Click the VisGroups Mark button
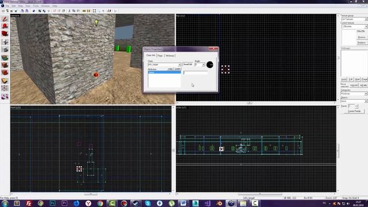 coord(358,79)
